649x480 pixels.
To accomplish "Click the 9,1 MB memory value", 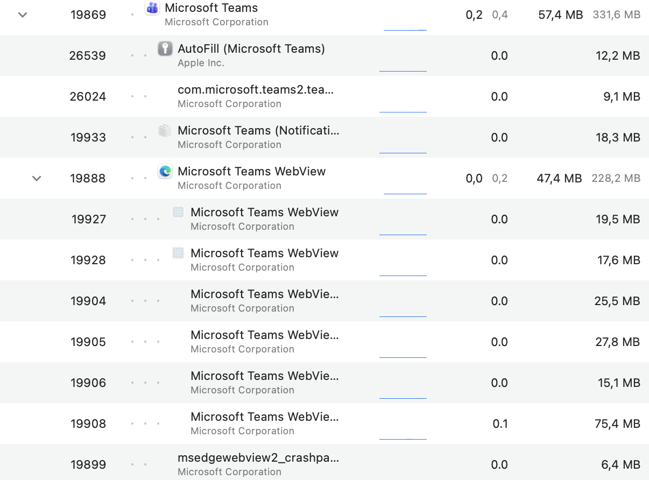I will tap(623, 96).
